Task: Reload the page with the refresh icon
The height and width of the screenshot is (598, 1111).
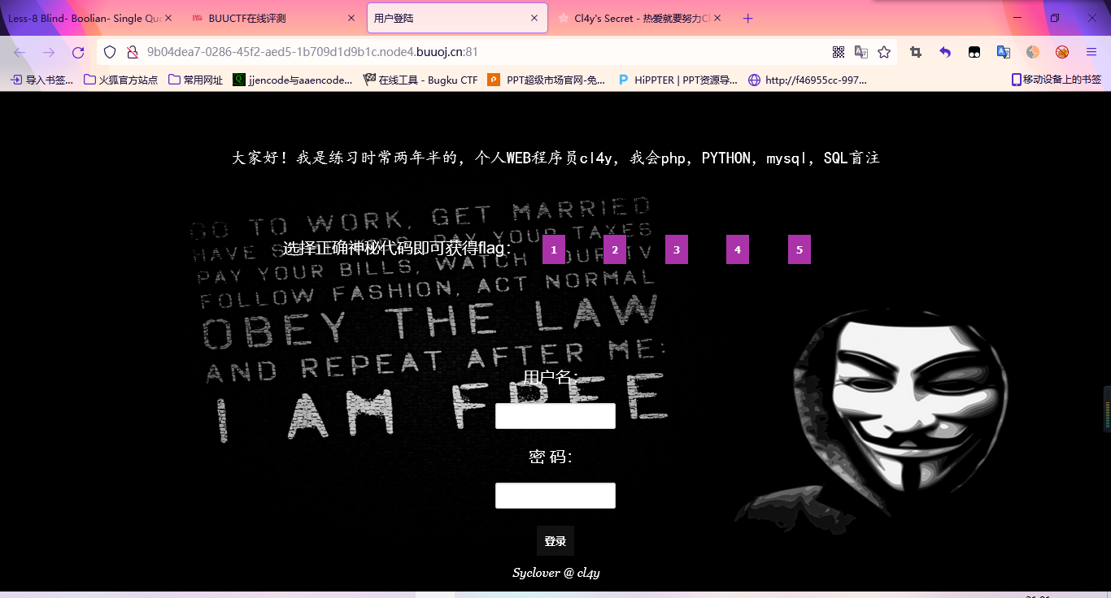Action: 78,50
